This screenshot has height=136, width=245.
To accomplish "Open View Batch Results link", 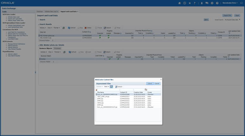I will tap(14, 56).
